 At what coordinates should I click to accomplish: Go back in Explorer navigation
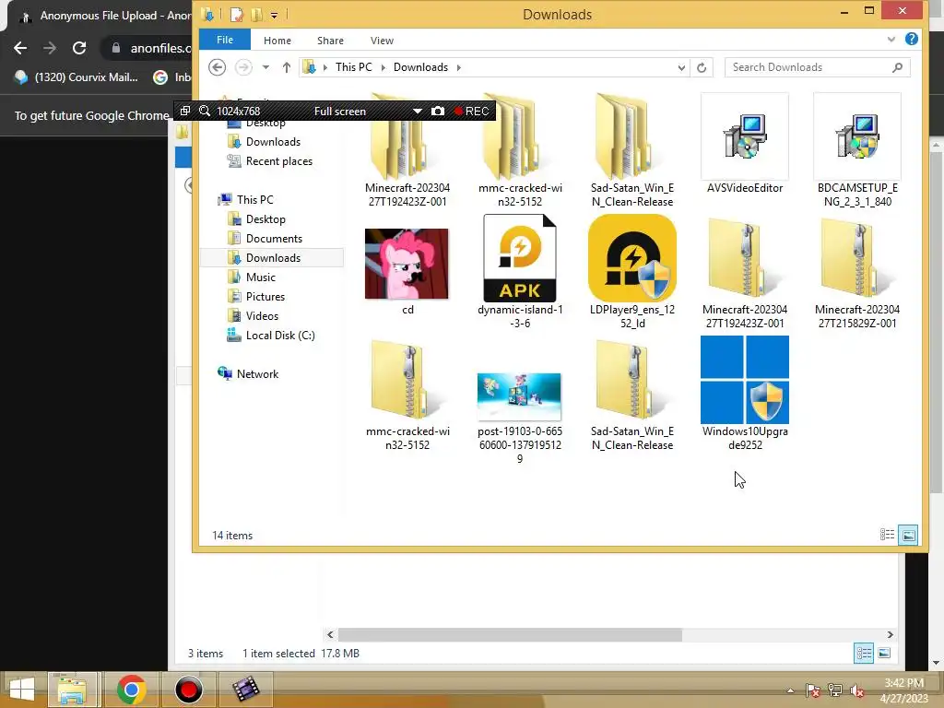218,66
